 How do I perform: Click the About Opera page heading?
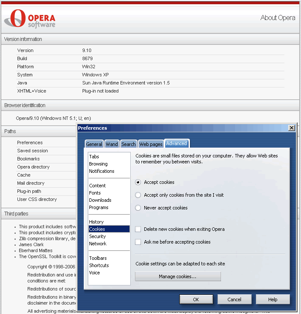pyautogui.click(x=278, y=17)
